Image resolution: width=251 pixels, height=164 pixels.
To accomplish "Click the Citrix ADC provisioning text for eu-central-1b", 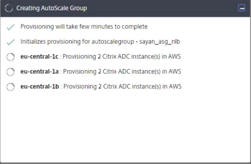I will tap(122, 86).
